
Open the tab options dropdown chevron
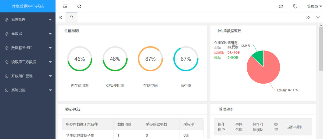tap(318, 17)
